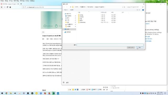This screenshot has height=95, width=168.
Task: Select Network in the navigation pane
Action: pos(68,32)
